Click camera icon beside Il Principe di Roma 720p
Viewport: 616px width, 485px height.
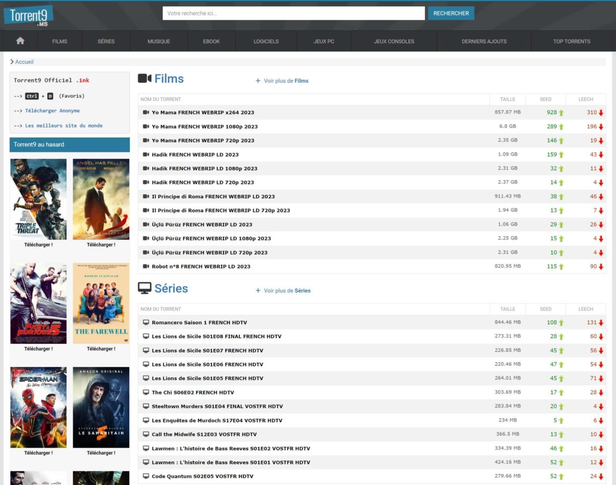coord(146,210)
